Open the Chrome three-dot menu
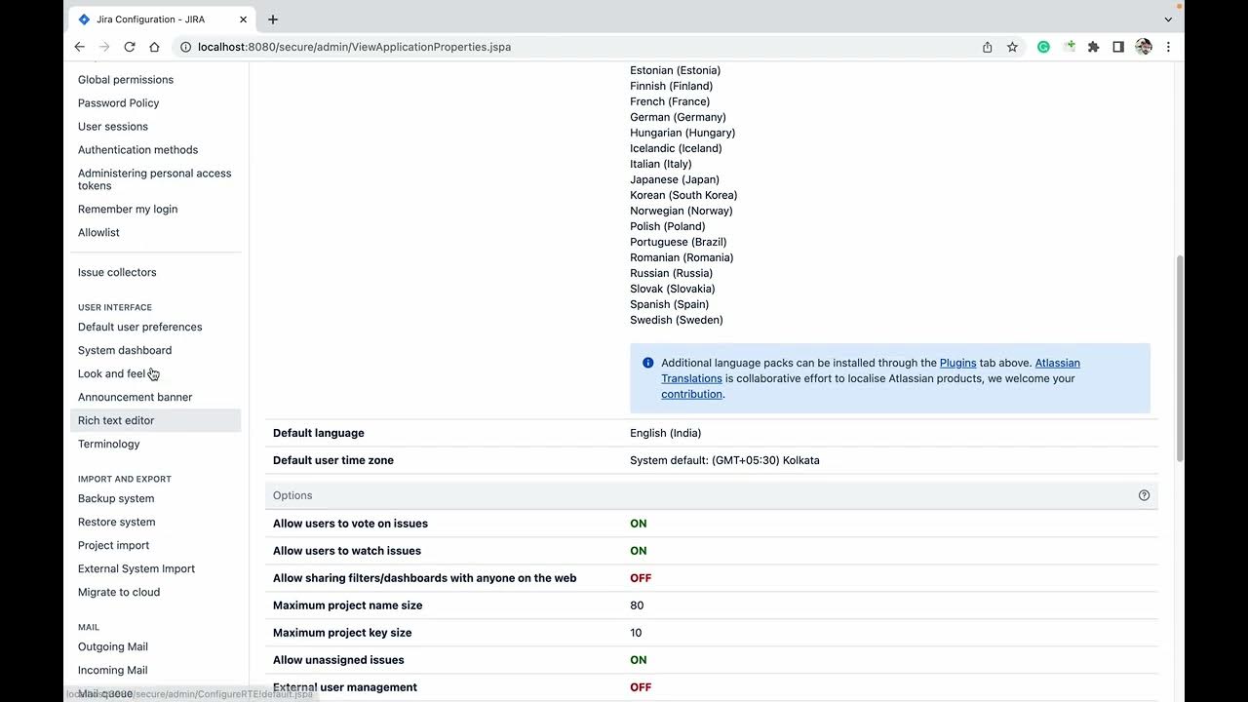The height and width of the screenshot is (702, 1248). 1168,47
